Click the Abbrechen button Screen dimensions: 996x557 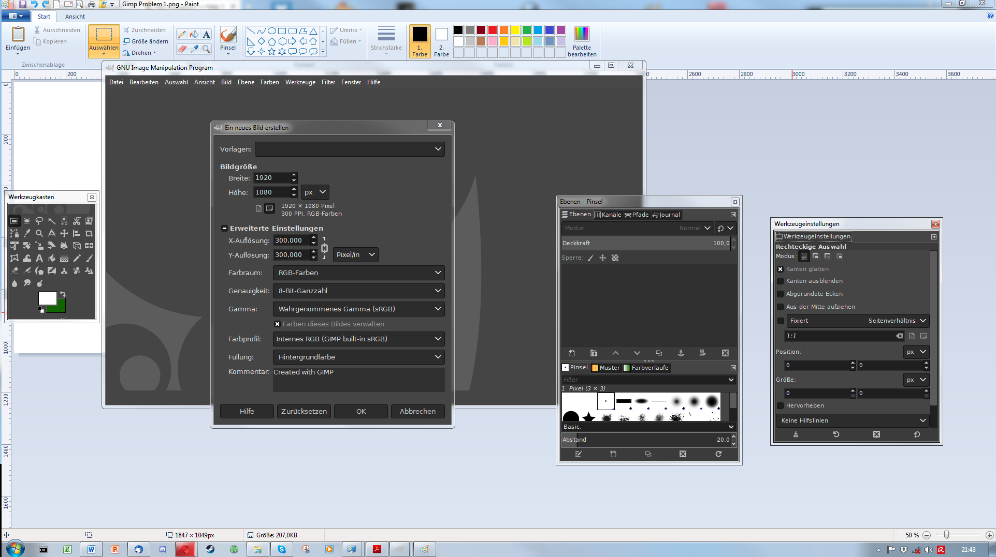[417, 411]
